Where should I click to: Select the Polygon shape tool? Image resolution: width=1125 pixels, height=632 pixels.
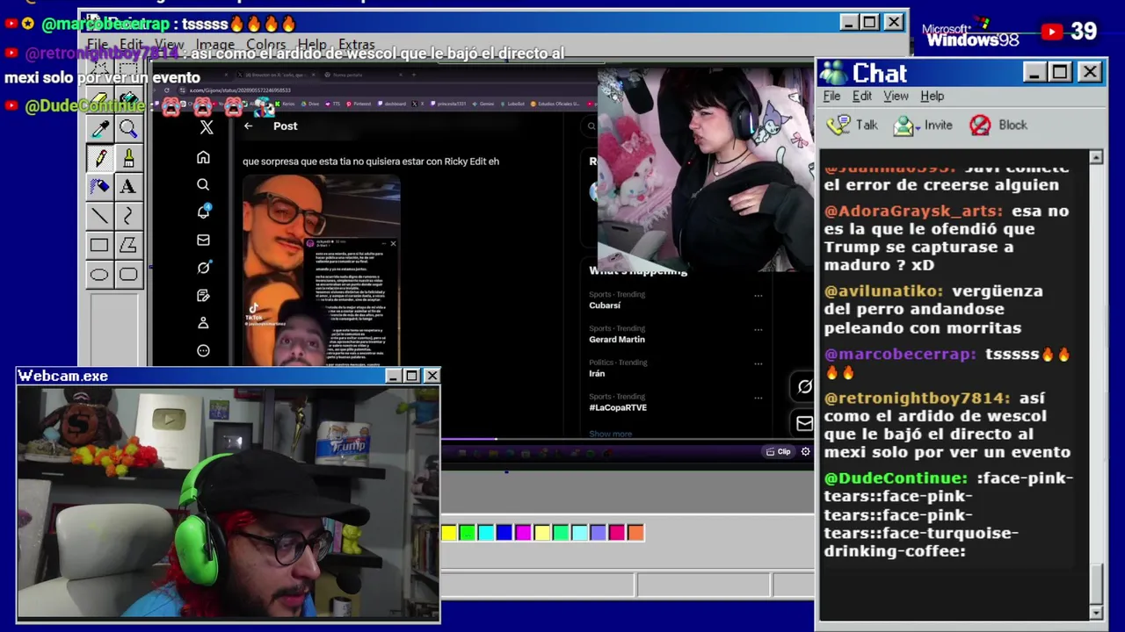pos(128,246)
